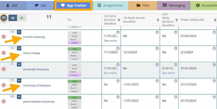Viewport: 217px width, 109px height.
Task: Open the first List tab with person icon
Action: coord(13,5)
